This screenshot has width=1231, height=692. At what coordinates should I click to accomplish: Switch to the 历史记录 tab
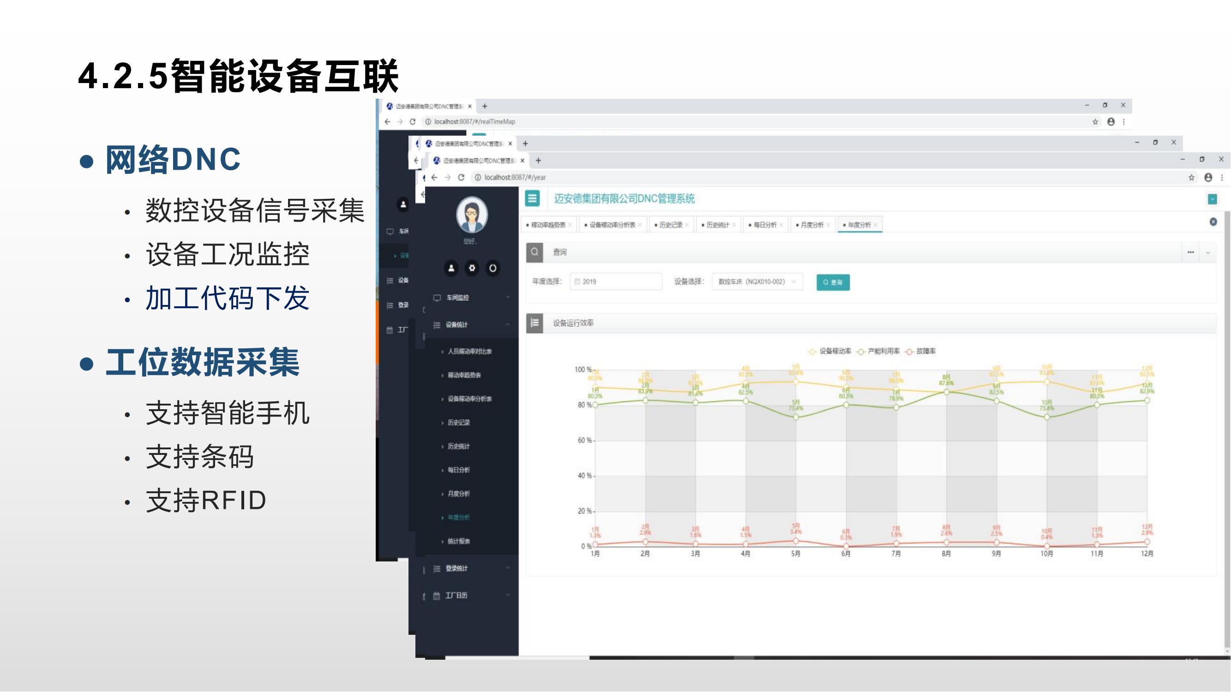point(671,225)
